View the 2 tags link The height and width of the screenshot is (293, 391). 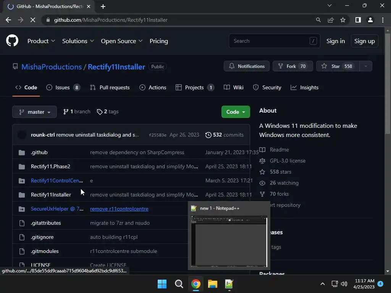click(108, 112)
